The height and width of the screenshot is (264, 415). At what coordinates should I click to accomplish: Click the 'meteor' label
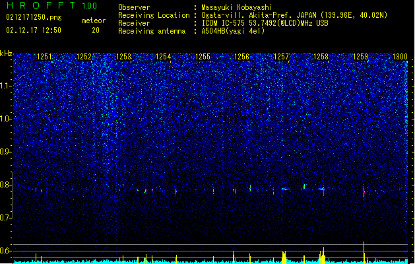pos(94,20)
